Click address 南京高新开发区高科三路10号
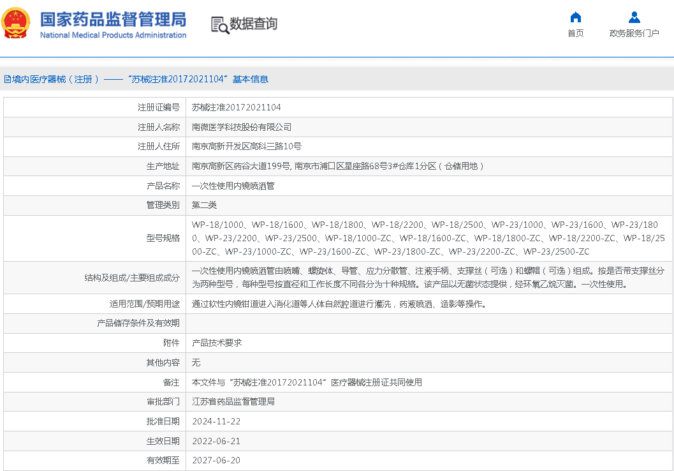674x471 pixels. [246, 147]
